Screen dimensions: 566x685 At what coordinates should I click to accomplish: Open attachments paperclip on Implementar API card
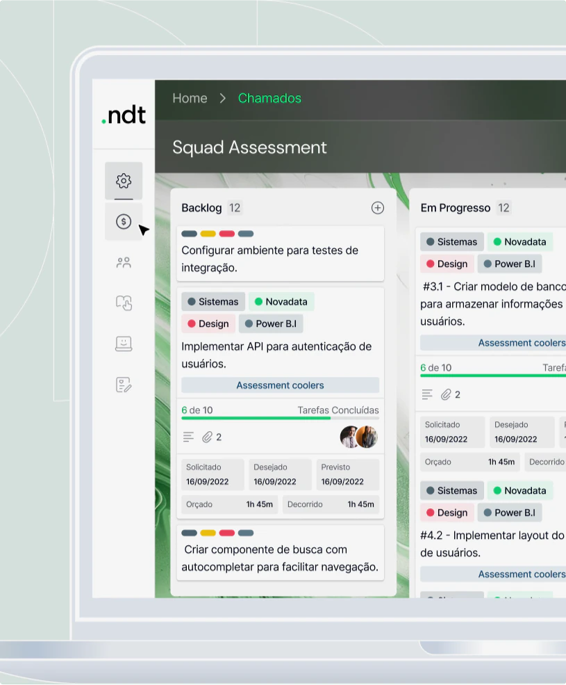pyautogui.click(x=207, y=437)
